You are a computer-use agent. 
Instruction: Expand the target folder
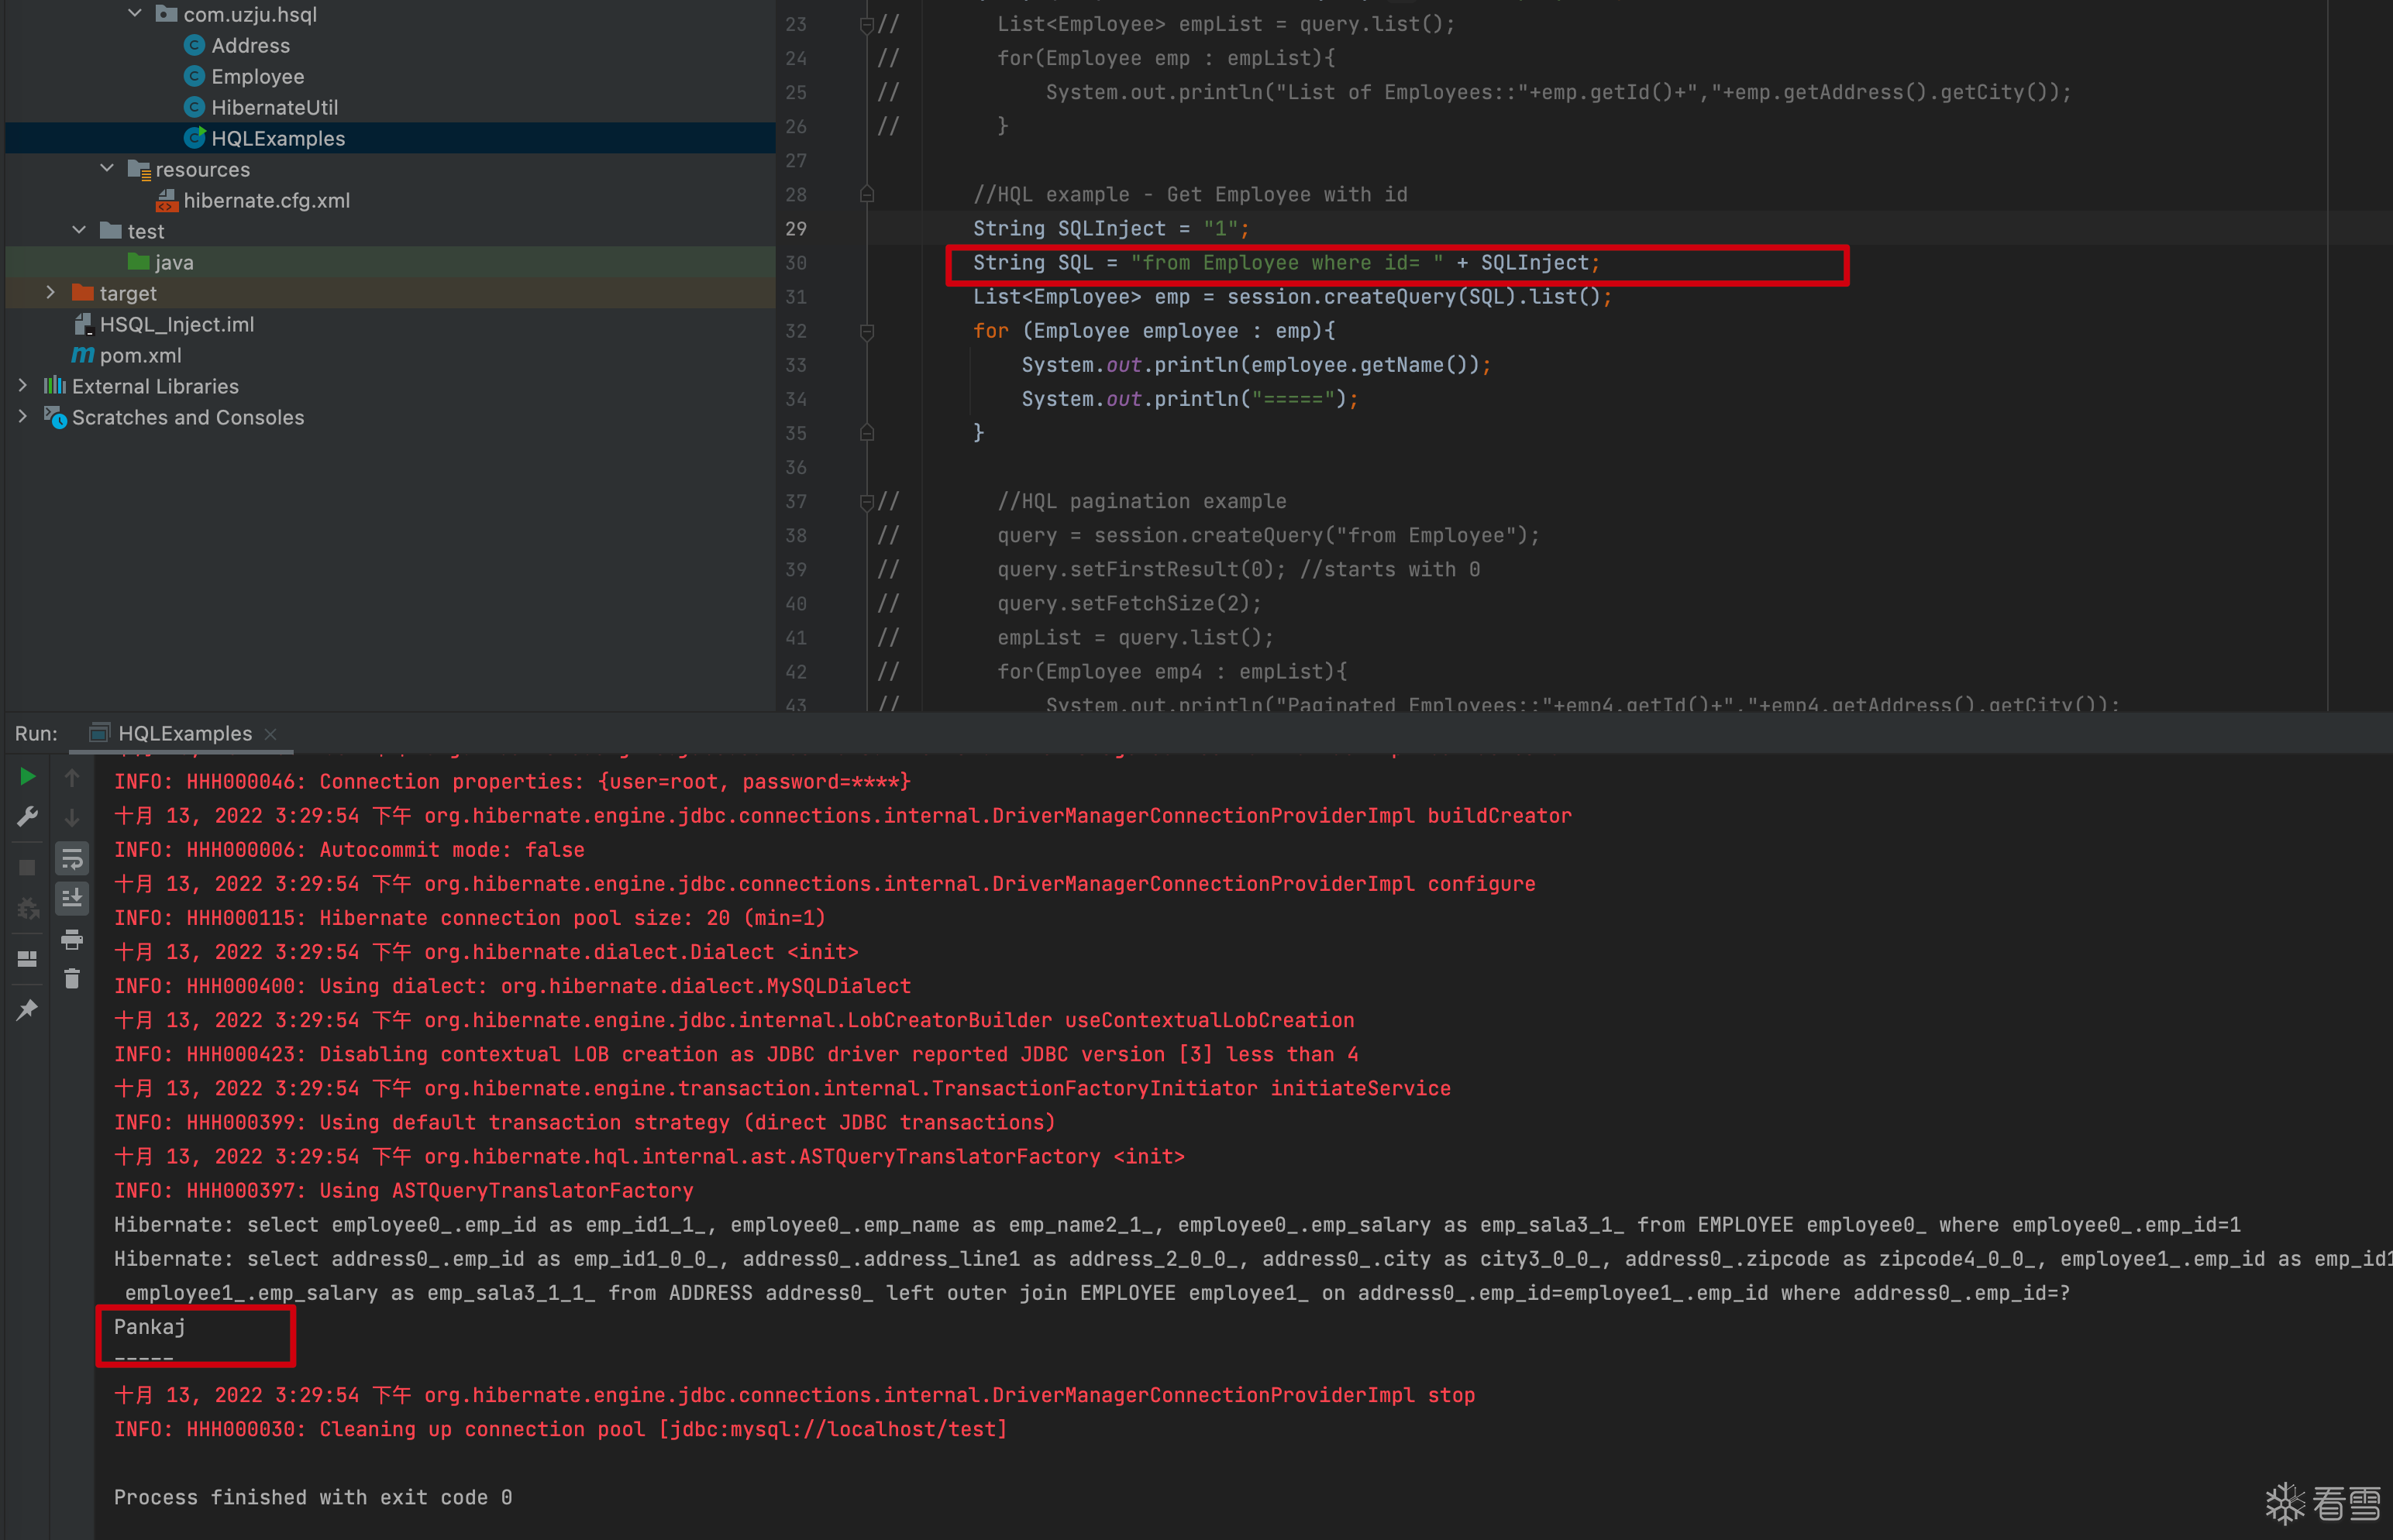coord(51,293)
